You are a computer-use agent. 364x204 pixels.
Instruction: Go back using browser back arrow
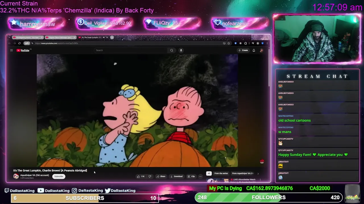point(10,43)
